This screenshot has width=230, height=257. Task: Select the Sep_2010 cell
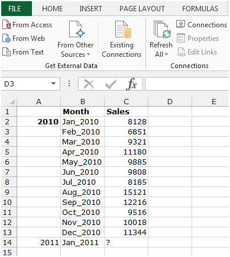click(83, 202)
